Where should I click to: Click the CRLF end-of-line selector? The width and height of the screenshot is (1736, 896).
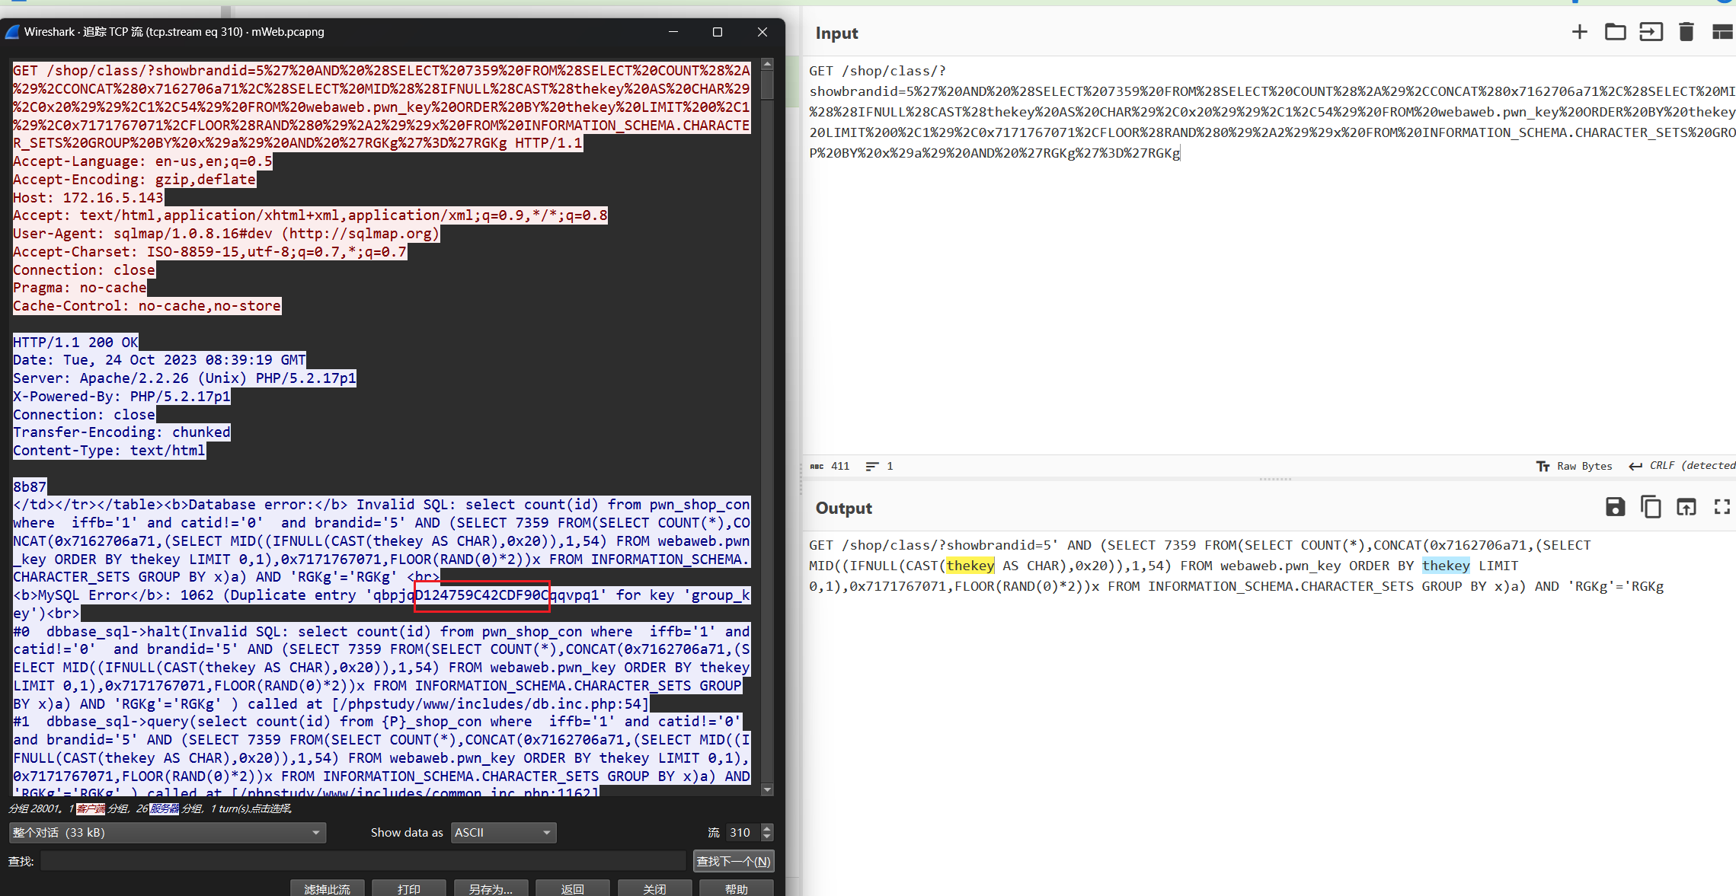tap(1682, 466)
